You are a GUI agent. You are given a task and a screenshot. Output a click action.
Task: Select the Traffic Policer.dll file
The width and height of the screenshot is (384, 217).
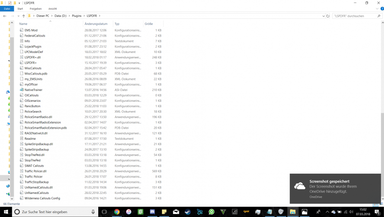[x=35, y=171]
